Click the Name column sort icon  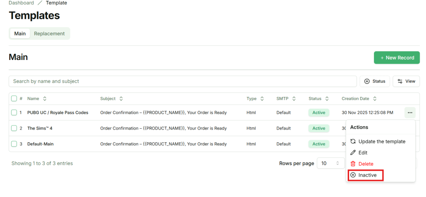pyautogui.click(x=45, y=99)
